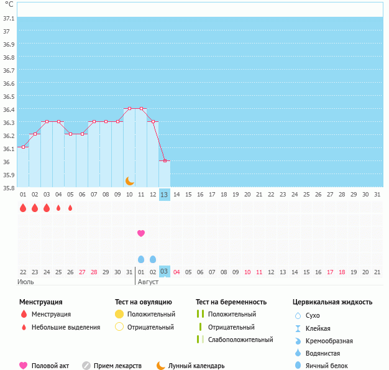This screenshot has width=389, height=370.
Task: Click the highlighted 03 August date cell
Action: (164, 272)
